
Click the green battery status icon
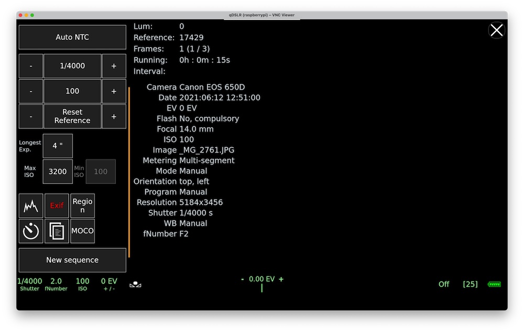pos(494,284)
